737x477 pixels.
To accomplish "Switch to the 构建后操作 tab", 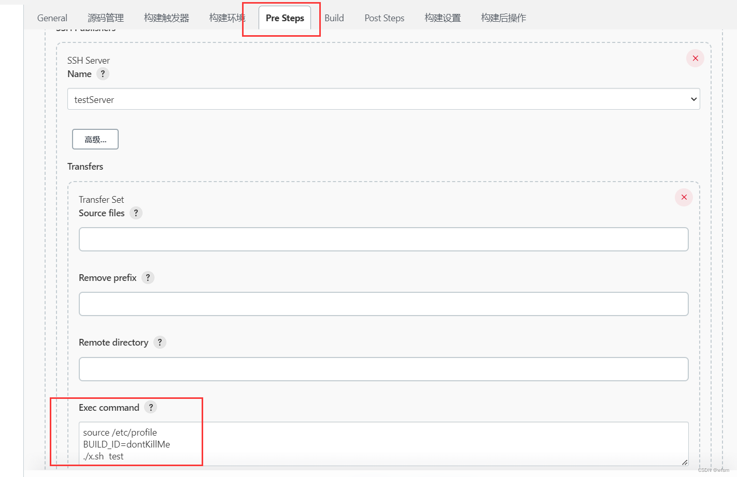I will point(503,18).
